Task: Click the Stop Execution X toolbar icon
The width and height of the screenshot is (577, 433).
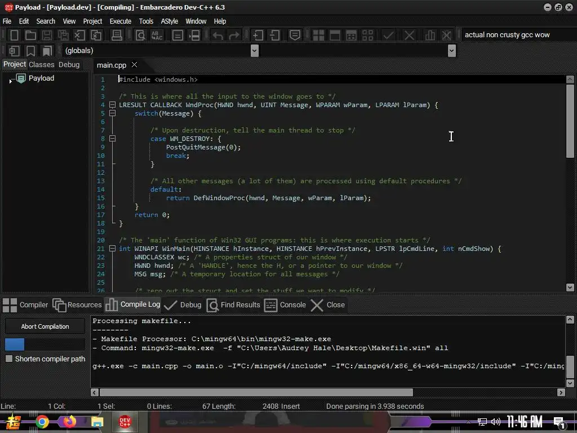Action: coord(409,35)
